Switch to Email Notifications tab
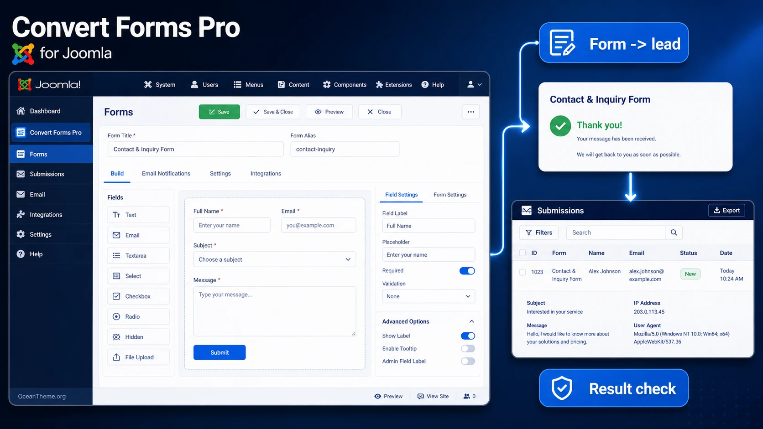This screenshot has width=763, height=429. 166,174
